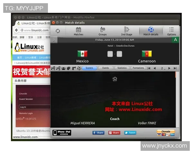
Task: Click the Firefox URL bar www.linuxidc.com
Action: (35, 30)
